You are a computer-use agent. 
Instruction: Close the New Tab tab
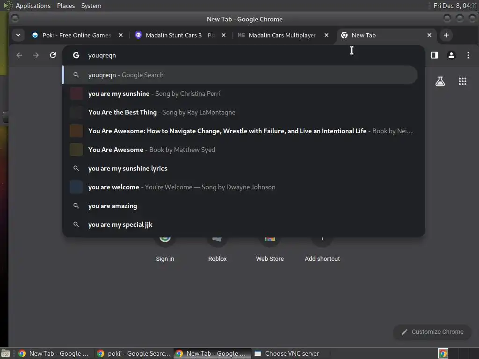tap(429, 35)
